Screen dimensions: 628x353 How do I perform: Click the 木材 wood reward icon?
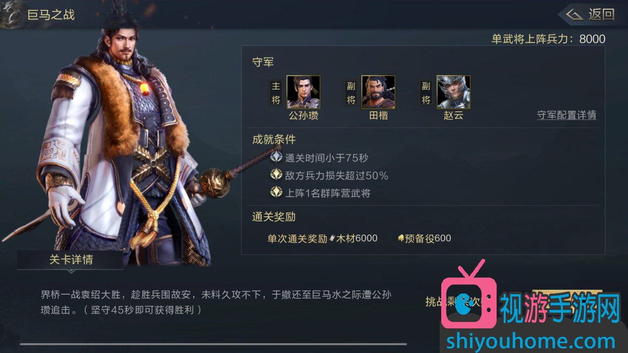pos(333,238)
